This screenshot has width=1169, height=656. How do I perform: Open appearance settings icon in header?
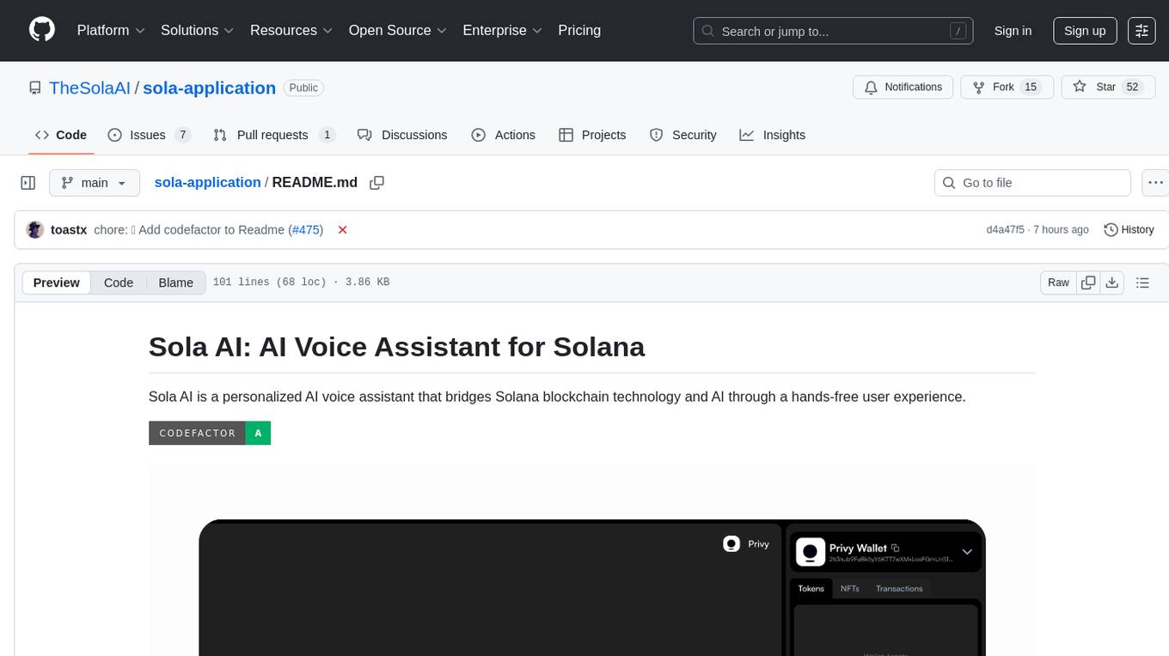click(x=1141, y=31)
